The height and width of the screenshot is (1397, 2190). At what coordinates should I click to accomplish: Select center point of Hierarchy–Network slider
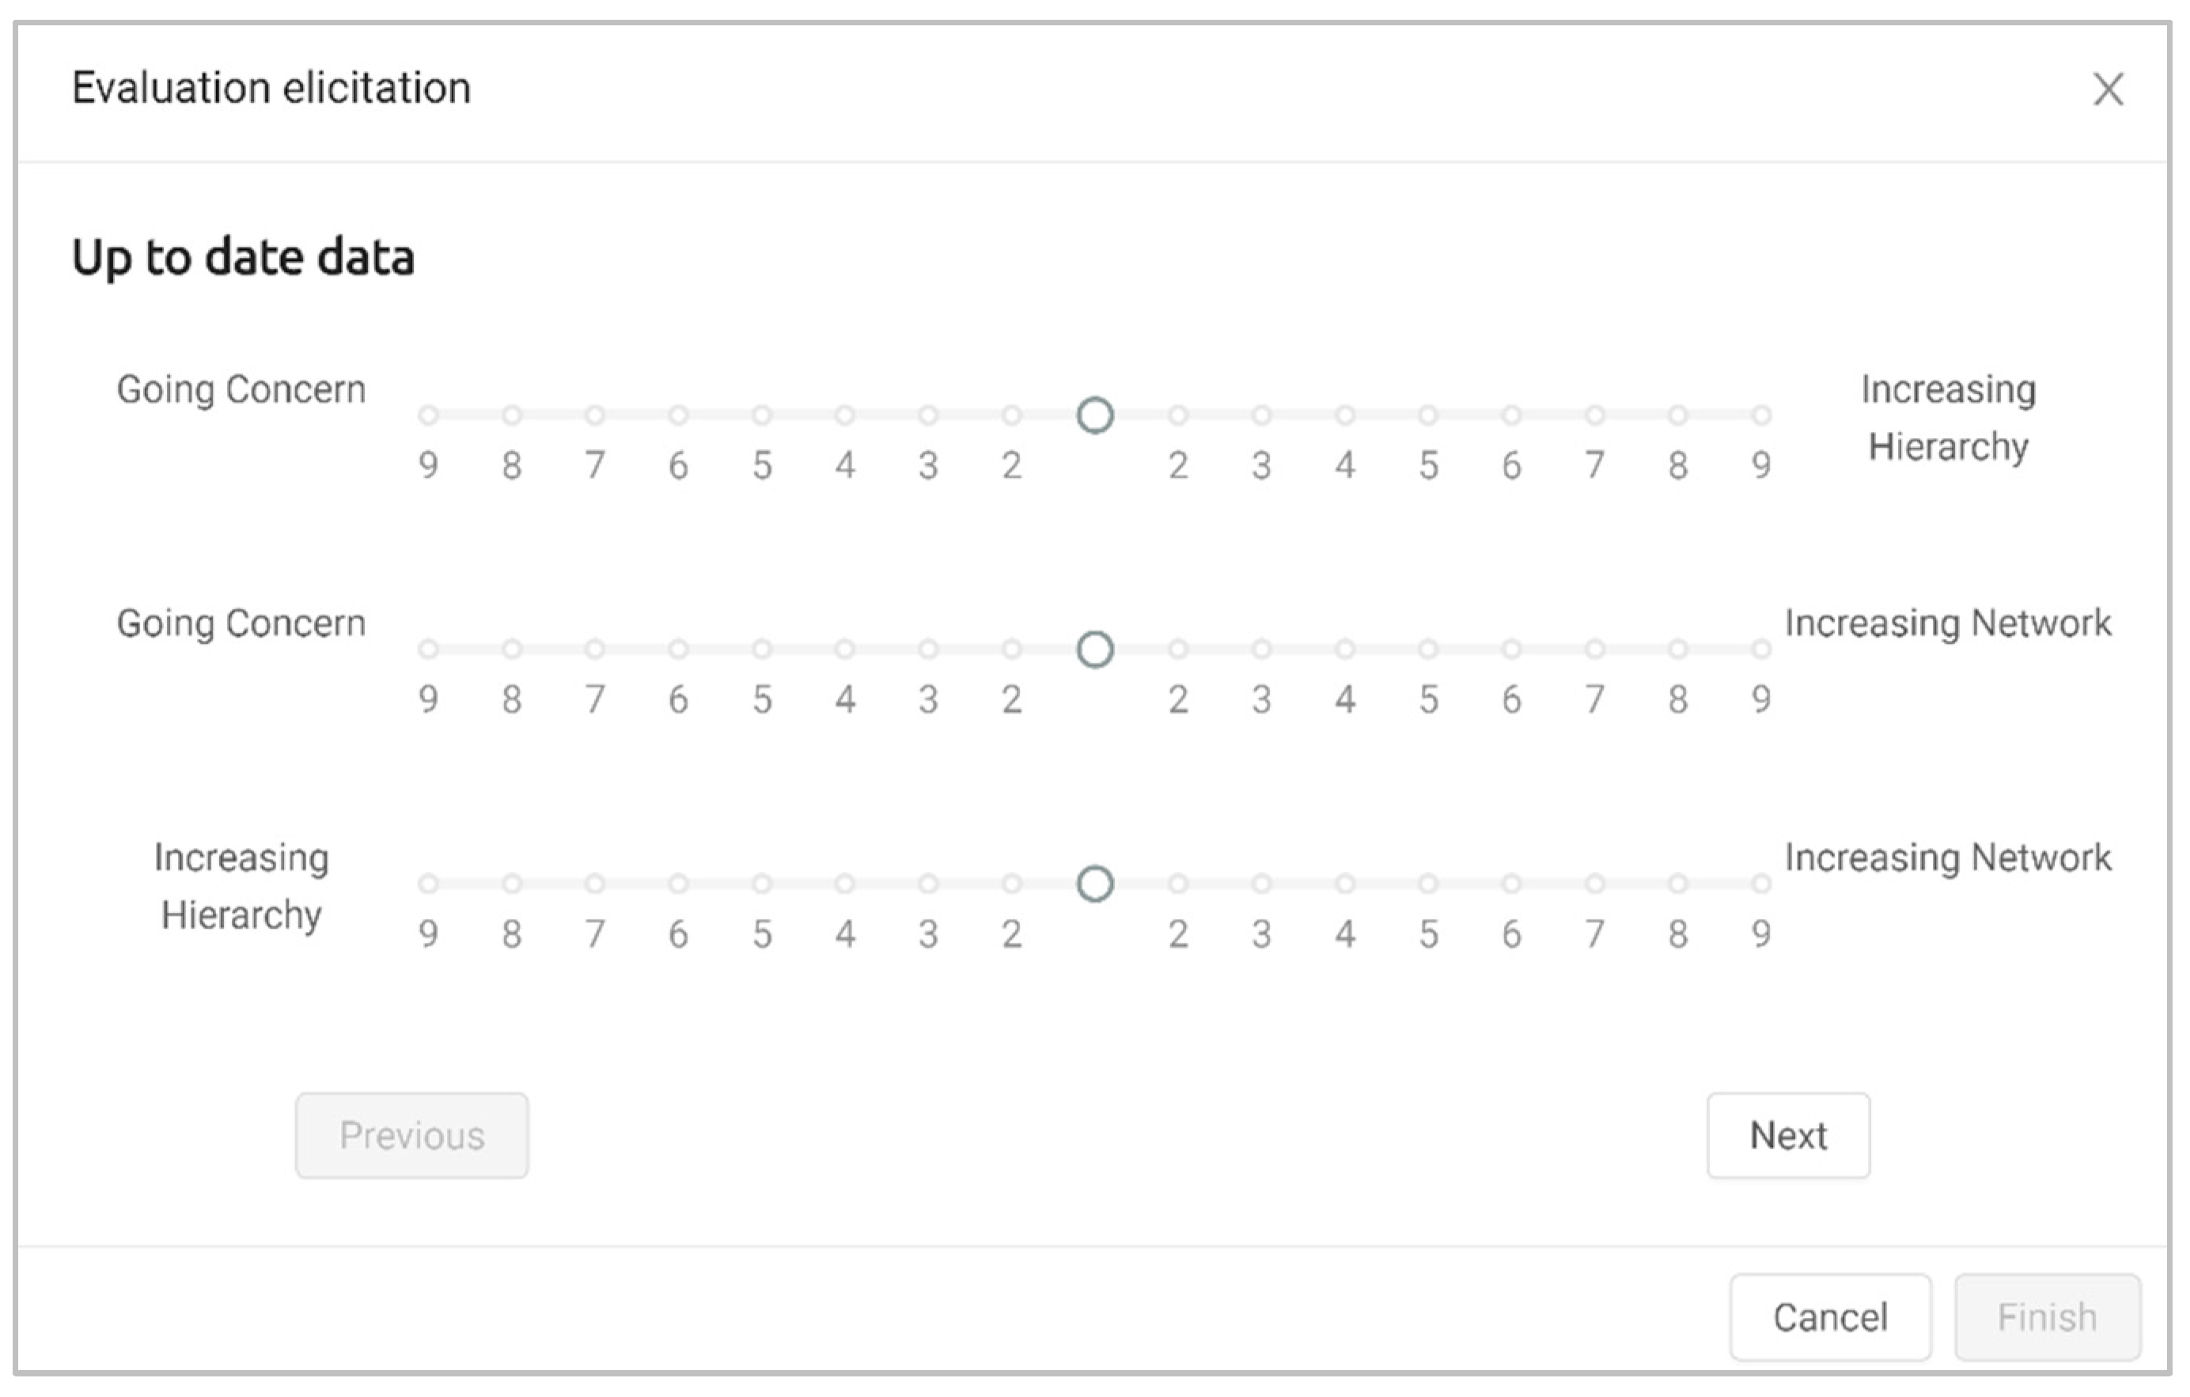[1095, 883]
